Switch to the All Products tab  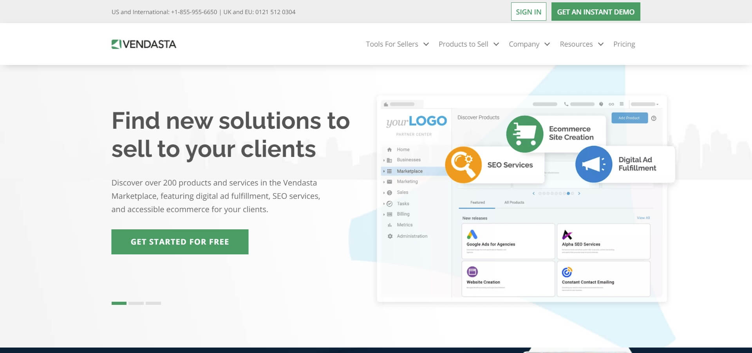click(x=514, y=202)
